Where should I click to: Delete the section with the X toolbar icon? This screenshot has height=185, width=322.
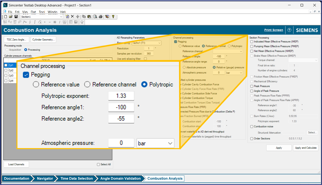[73, 17]
